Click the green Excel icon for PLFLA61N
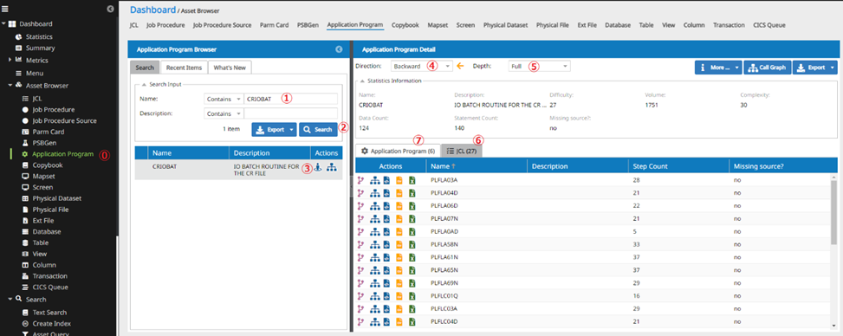This screenshot has height=336, width=843. coord(412,257)
